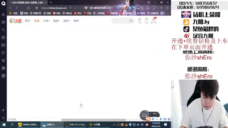Image resolution: width=228 pixels, height=128 pixels.
Task: Click the scissors screenshot tool
Action: pyautogui.click(x=148, y=8)
